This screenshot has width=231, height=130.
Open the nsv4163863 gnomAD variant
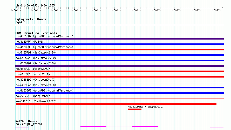pyautogui.click(x=44, y=90)
